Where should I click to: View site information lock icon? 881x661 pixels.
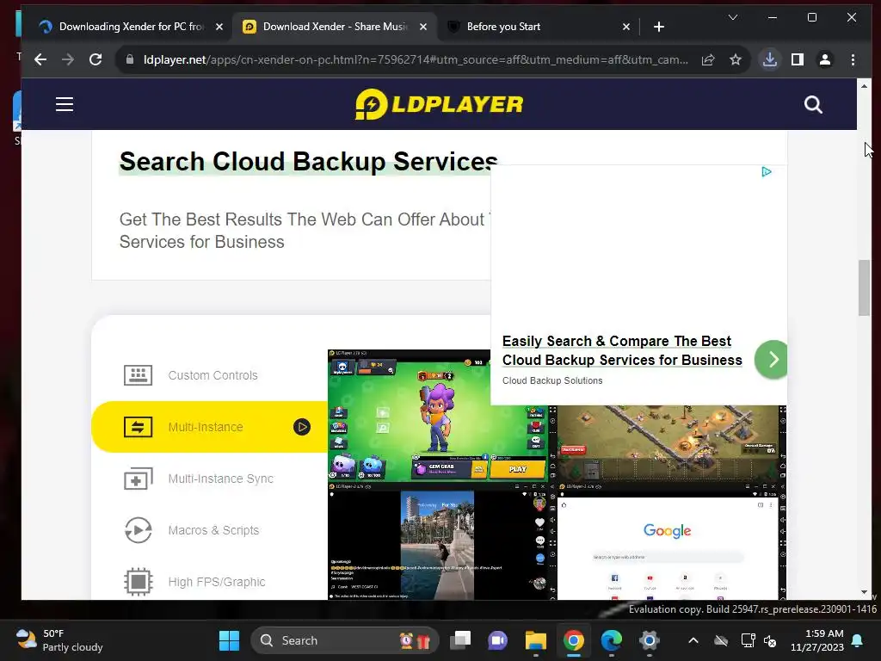pos(130,59)
